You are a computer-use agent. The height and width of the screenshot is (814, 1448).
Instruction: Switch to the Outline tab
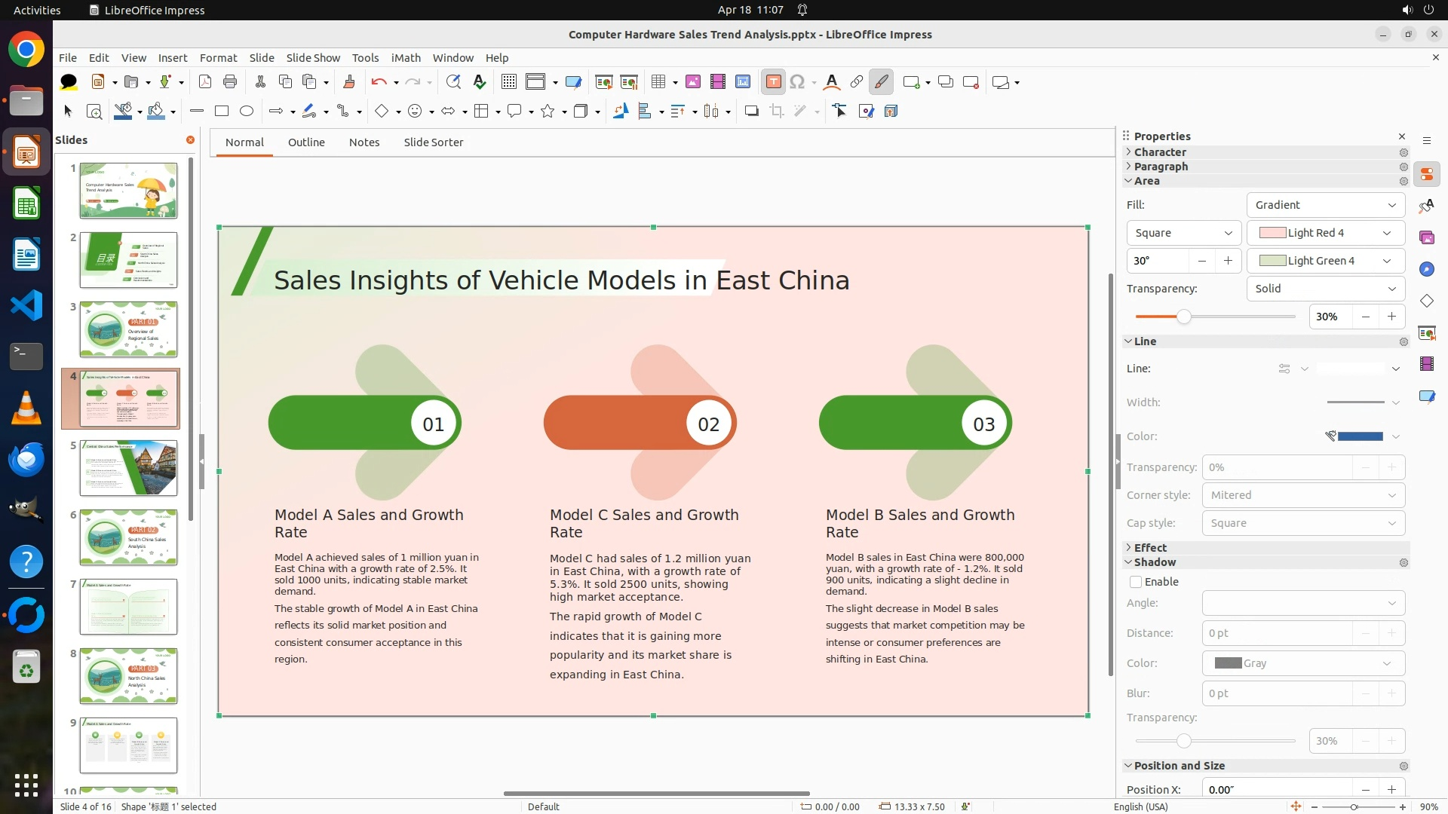[306, 142]
